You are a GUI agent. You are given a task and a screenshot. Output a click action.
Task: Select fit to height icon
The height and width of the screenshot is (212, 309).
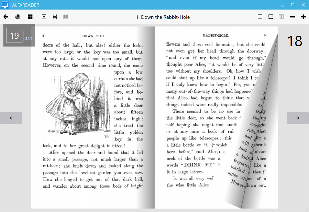pyautogui.click(x=281, y=17)
